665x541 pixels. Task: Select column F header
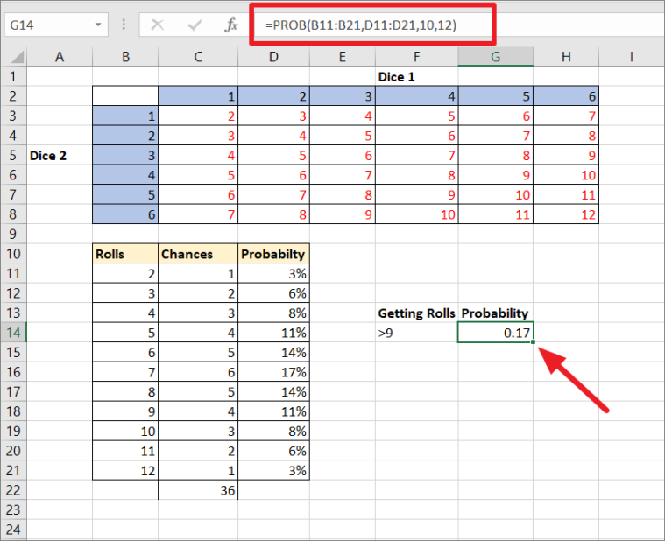[x=416, y=56]
